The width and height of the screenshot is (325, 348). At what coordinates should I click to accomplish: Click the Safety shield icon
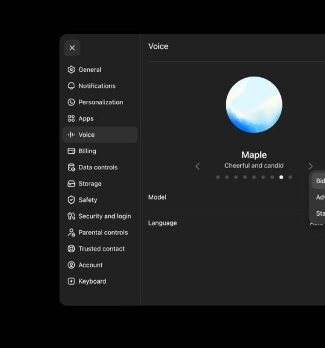click(71, 200)
